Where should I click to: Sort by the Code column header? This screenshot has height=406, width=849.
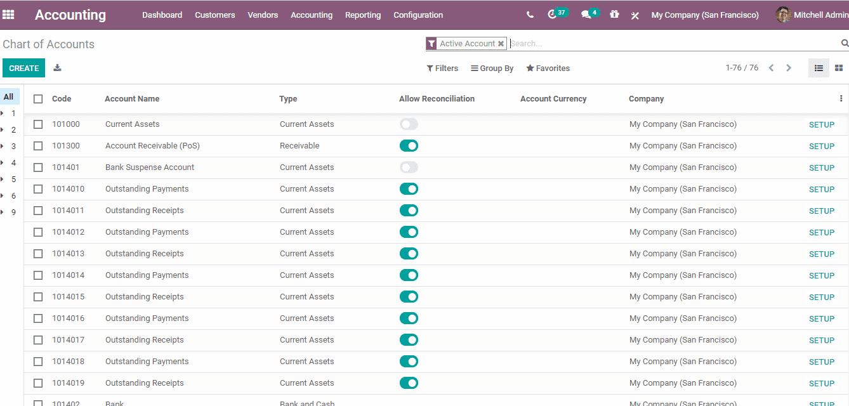[x=62, y=99]
